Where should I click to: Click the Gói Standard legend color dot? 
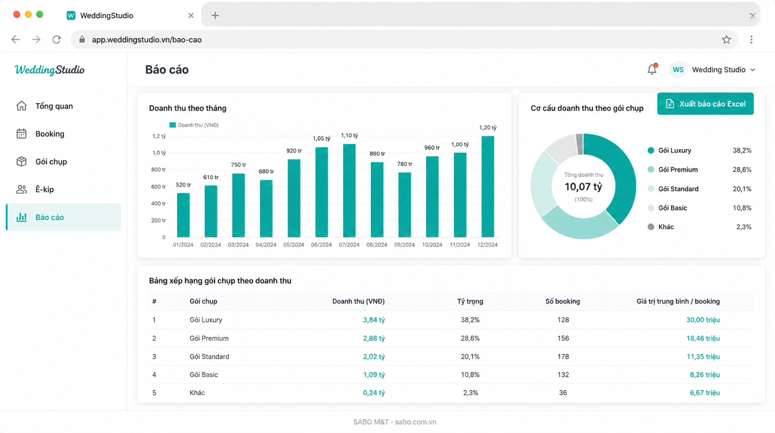point(651,189)
